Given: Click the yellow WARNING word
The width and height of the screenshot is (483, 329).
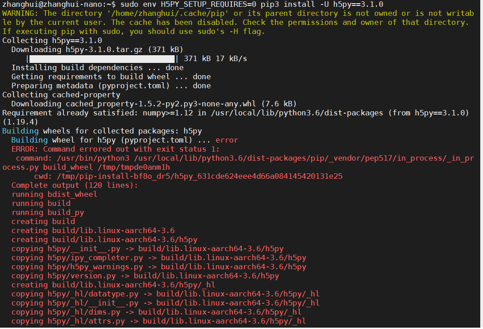Looking at the screenshot, I should [x=20, y=14].
